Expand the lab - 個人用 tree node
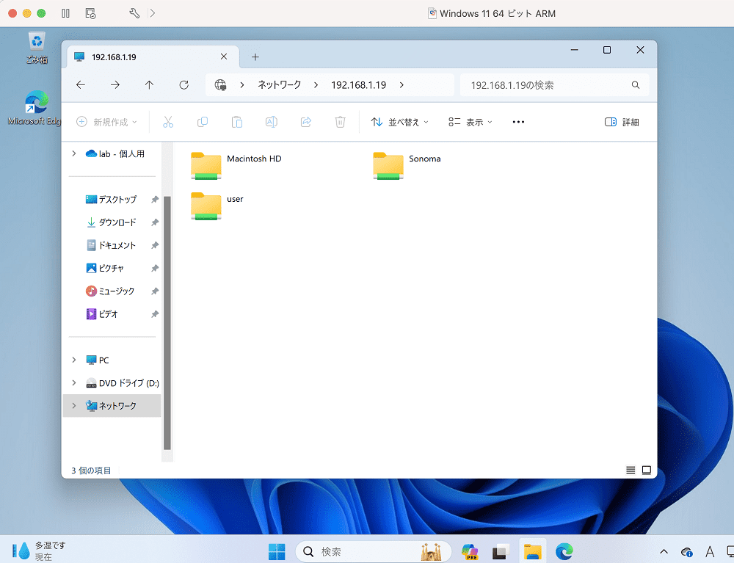Viewport: 734px width, 563px height. click(74, 153)
